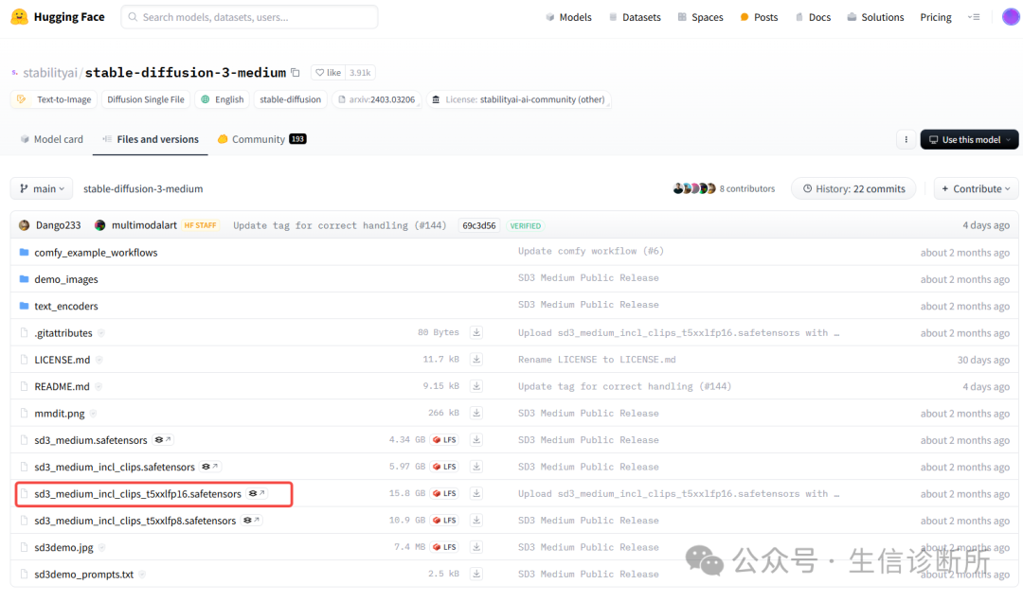Image resolution: width=1023 pixels, height=602 pixels.
Task: Click the contributors avatar group
Action: [694, 188]
